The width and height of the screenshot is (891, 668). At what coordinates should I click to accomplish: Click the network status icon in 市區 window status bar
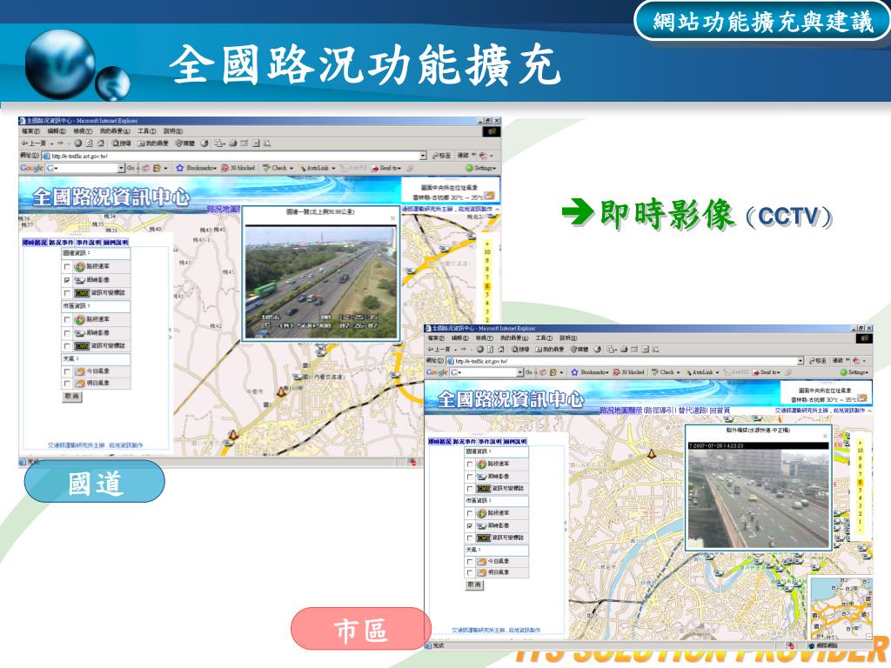point(811,646)
